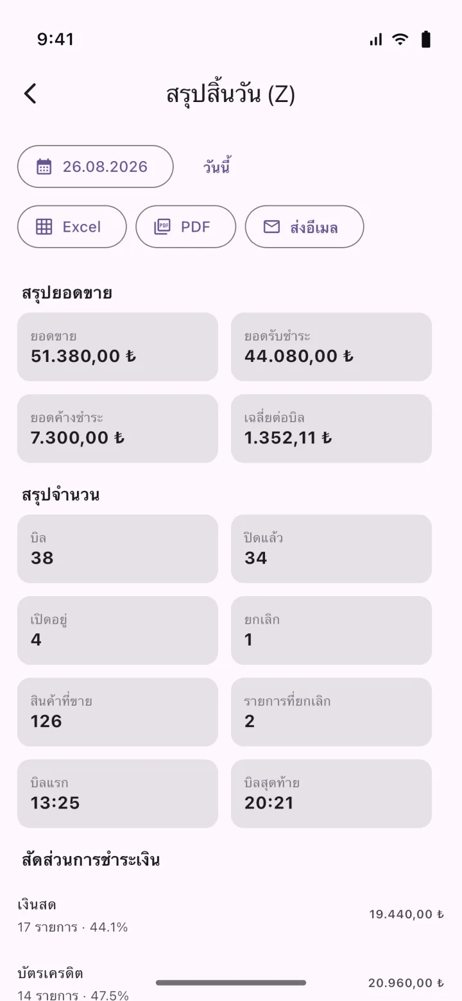The width and height of the screenshot is (462, 1001).
Task: Check the battery status icon
Action: coord(425,40)
